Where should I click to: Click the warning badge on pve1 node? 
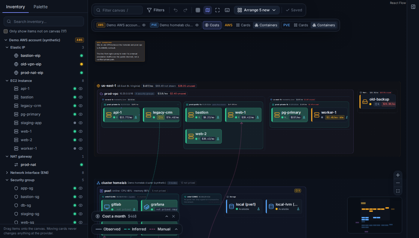coord(298,191)
